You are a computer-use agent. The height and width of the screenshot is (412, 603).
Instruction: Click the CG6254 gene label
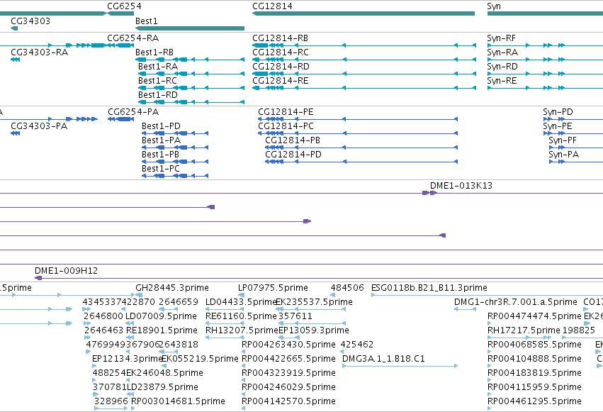(x=124, y=6)
